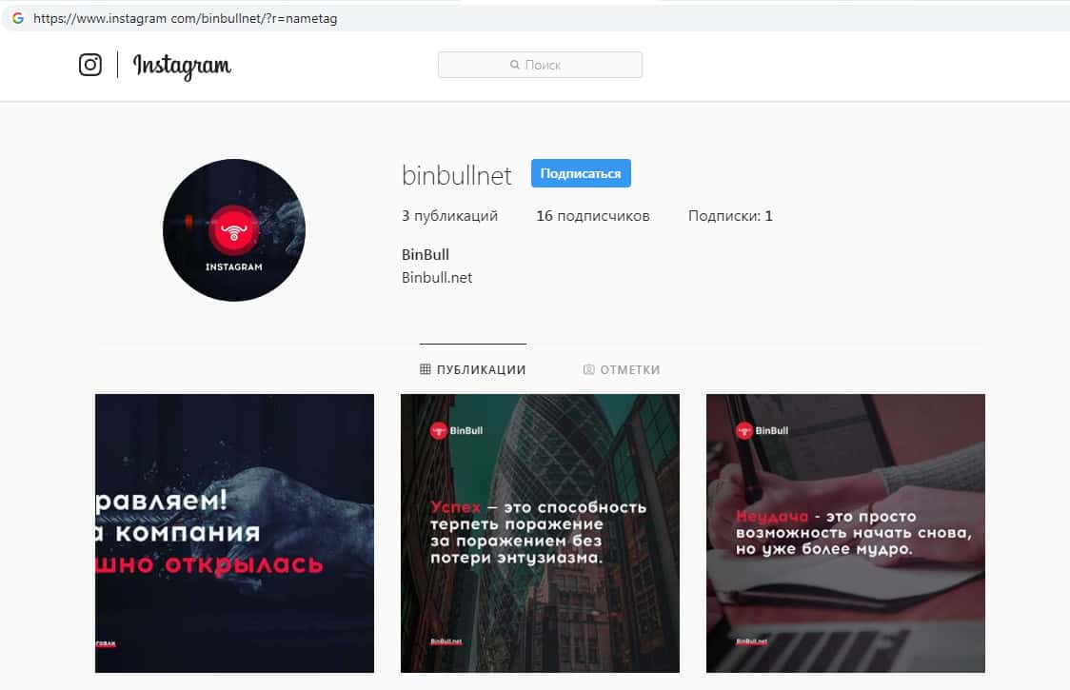
Task: Click the tagged-photo icon beside ОТМЕТКИ
Action: coord(588,369)
